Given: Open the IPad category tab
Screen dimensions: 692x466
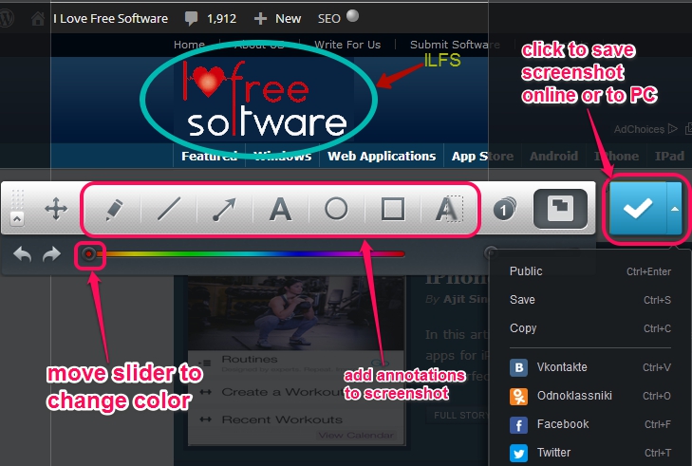Looking at the screenshot, I should click(669, 156).
